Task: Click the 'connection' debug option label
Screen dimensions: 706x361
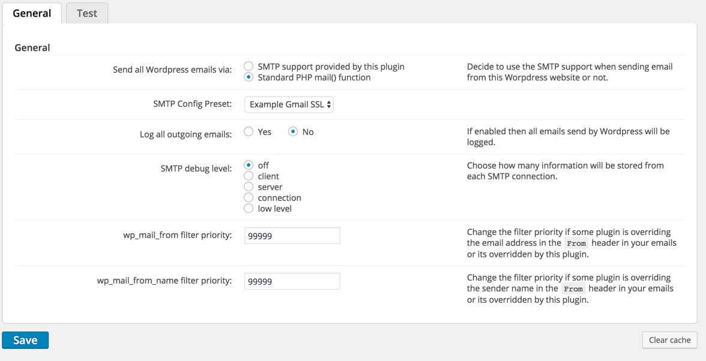Action: (279, 198)
